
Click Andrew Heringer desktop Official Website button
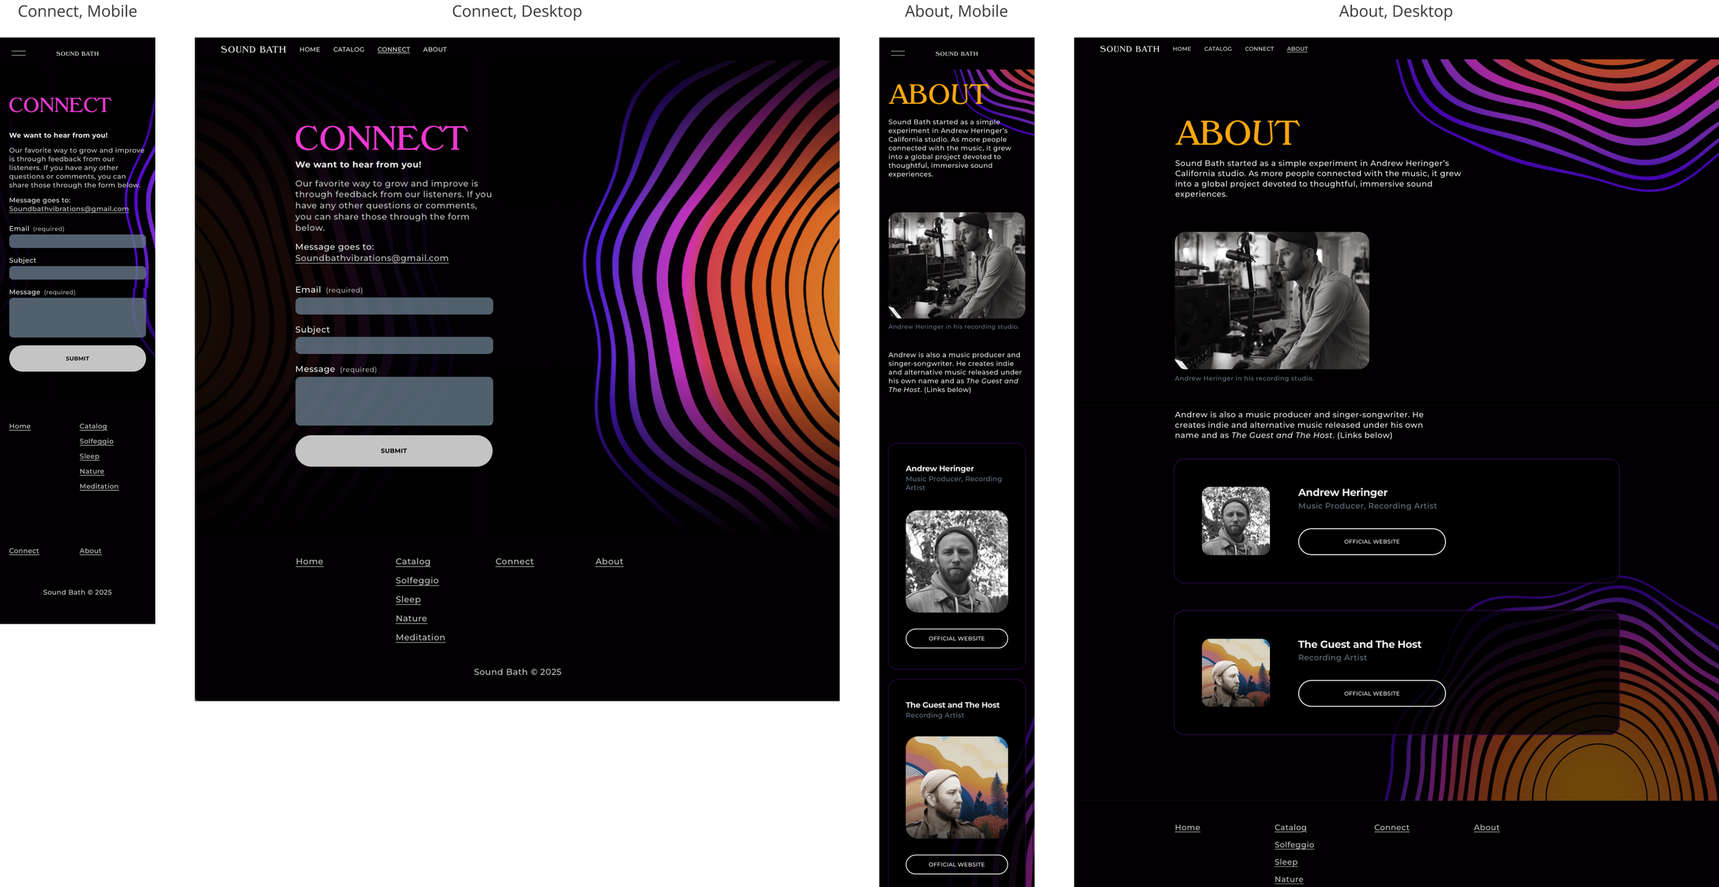(1371, 541)
